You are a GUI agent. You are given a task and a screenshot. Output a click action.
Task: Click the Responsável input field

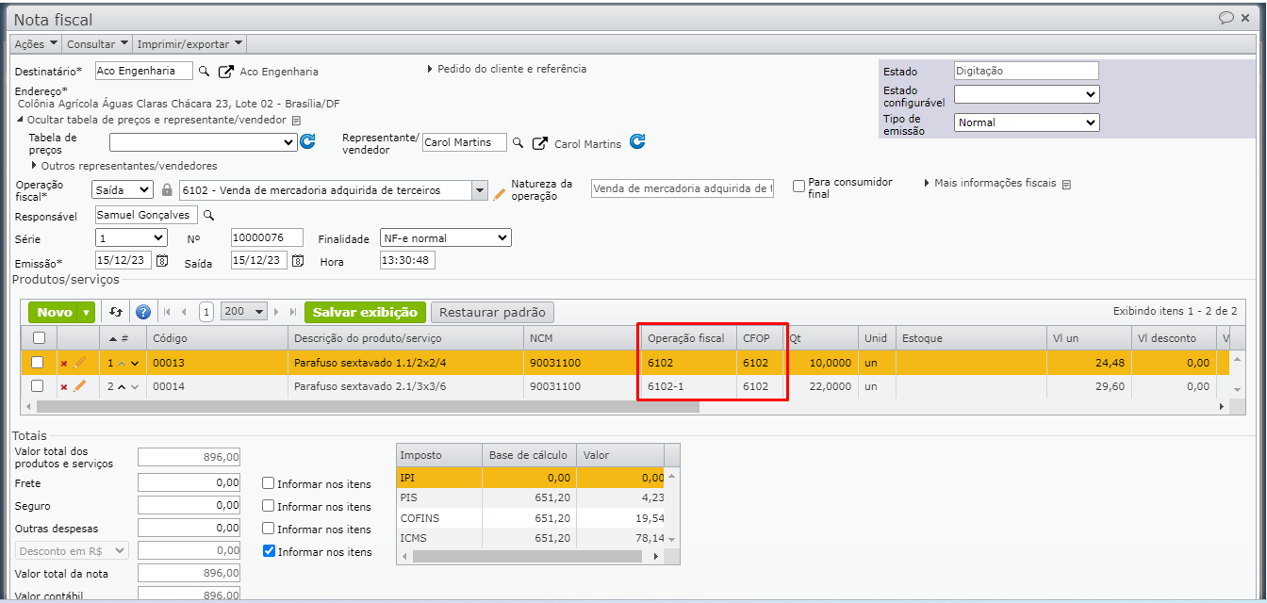(x=146, y=215)
